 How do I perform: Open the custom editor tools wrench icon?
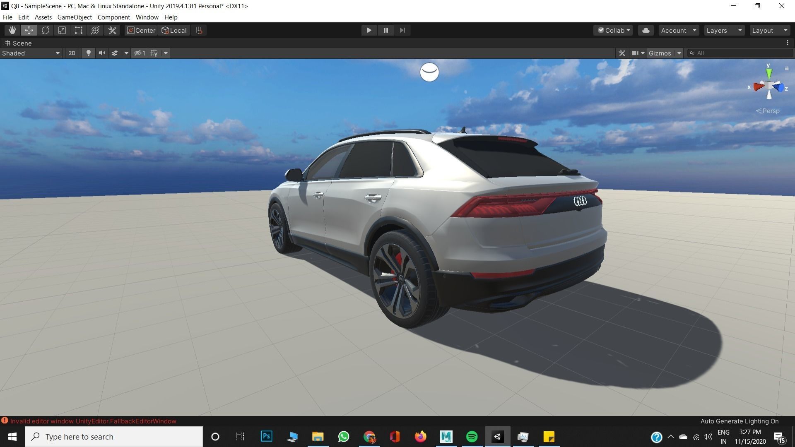(112, 30)
